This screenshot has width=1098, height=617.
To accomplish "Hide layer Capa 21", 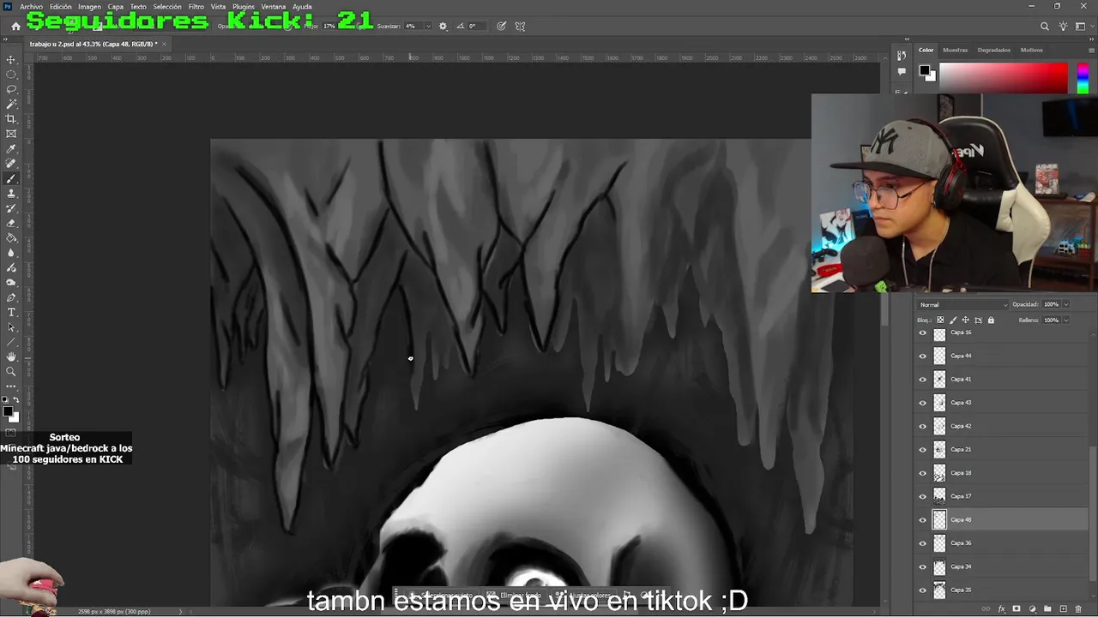I will pos(923,449).
